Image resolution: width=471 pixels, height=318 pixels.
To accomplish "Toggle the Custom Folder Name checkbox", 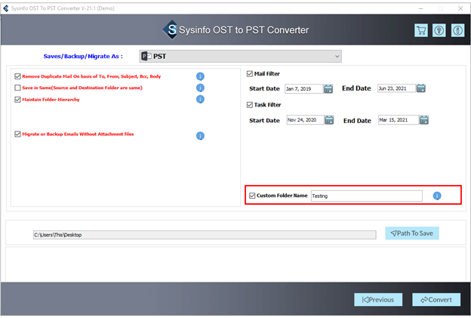I will [252, 196].
